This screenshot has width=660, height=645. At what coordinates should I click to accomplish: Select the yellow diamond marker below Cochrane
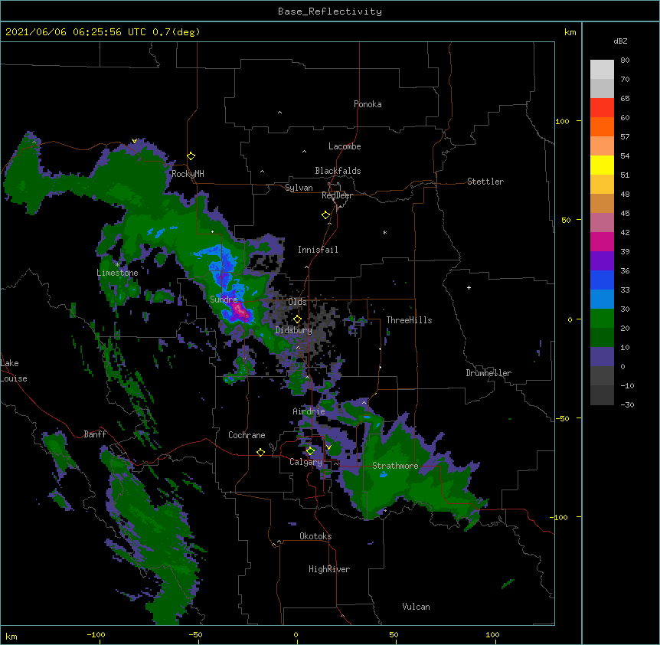(260, 452)
